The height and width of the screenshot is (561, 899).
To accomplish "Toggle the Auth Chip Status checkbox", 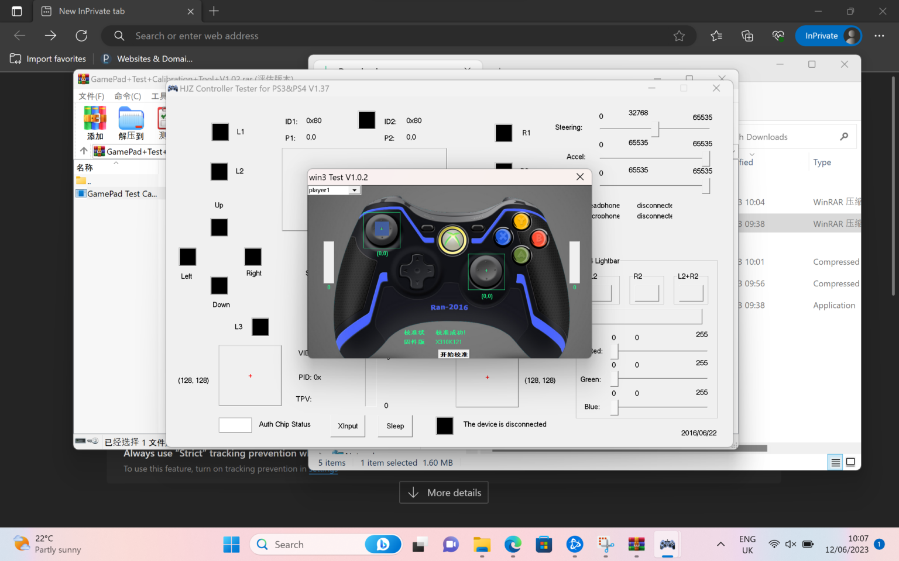I will point(235,425).
